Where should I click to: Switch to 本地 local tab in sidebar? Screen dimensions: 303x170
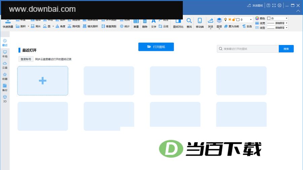click(x=5, y=54)
